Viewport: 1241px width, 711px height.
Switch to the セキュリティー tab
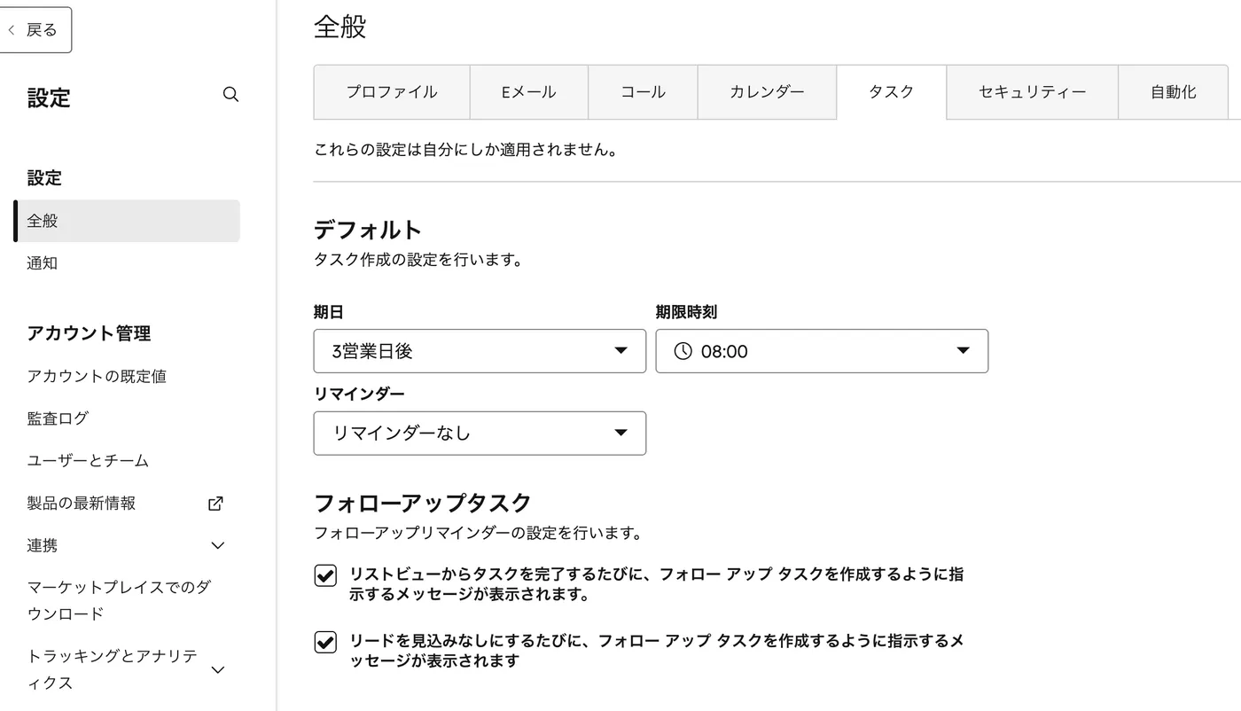click(x=1031, y=91)
